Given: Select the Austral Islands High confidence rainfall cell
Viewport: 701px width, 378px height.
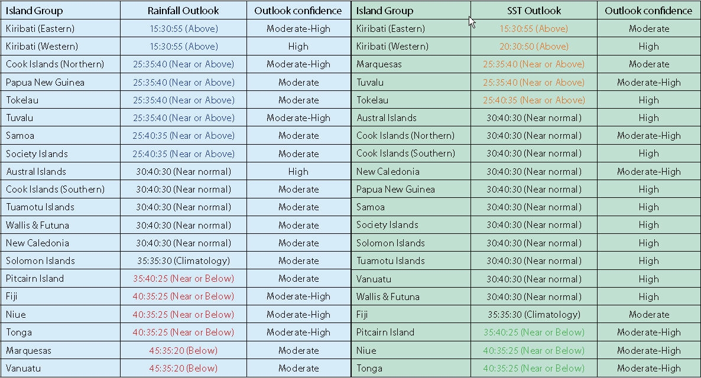Looking at the screenshot, I should click(298, 171).
